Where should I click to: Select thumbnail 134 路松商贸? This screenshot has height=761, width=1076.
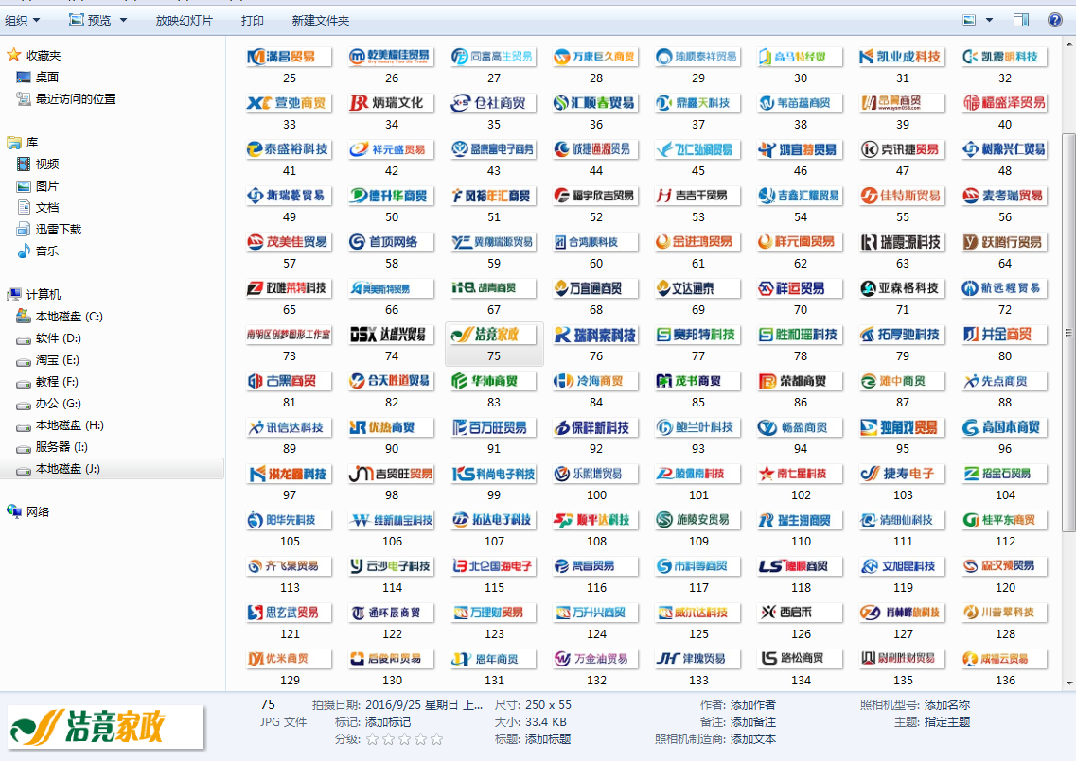tap(800, 659)
